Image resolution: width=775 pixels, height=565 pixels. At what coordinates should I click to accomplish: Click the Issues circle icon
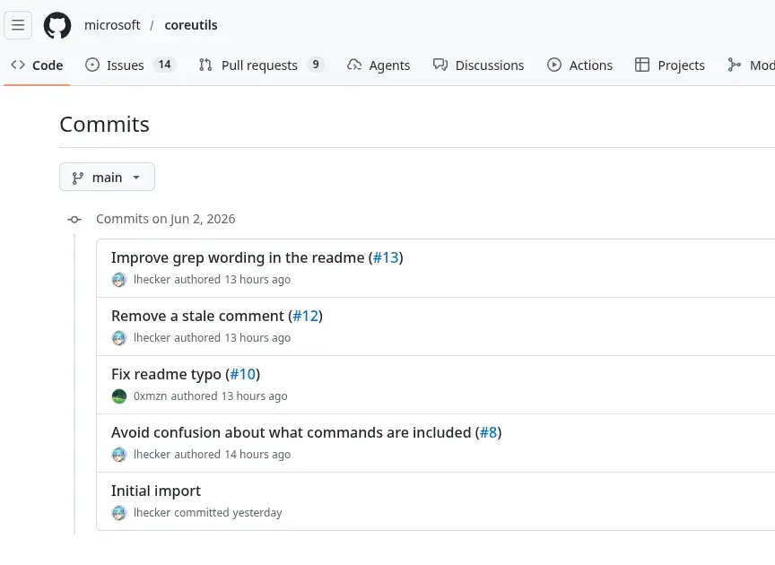pos(91,65)
